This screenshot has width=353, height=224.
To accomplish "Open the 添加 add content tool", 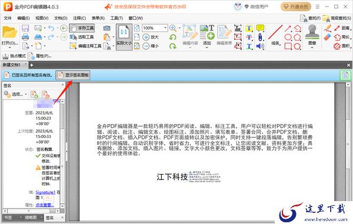I will point(207,36).
